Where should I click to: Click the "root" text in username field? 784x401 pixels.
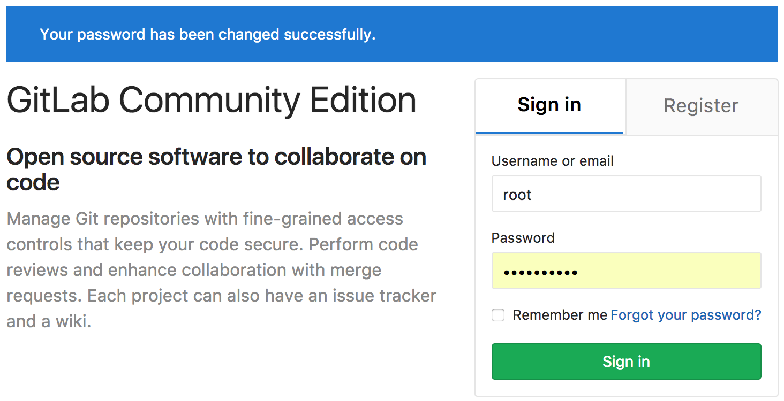[x=517, y=195]
